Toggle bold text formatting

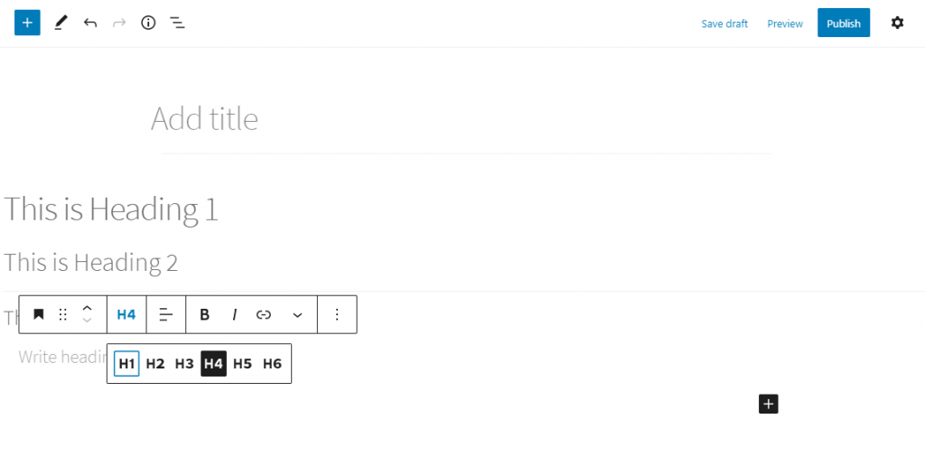tap(205, 314)
